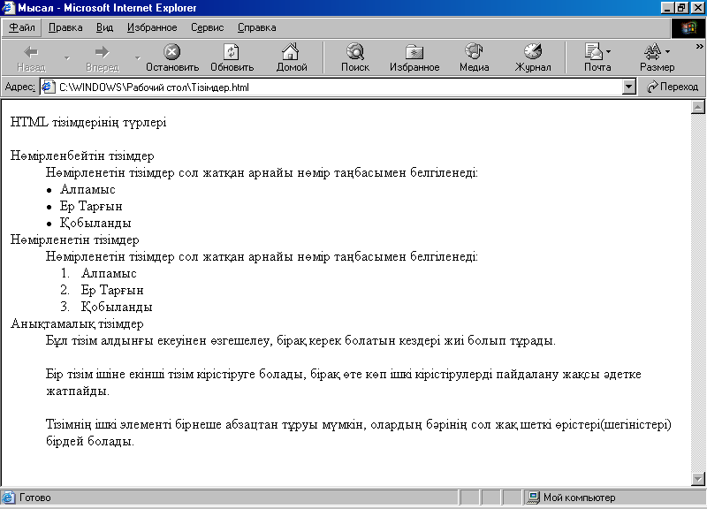Screen dimensions: 707x509
Task: Click numbered item '1. Алпамыс'
Action: click(x=98, y=273)
